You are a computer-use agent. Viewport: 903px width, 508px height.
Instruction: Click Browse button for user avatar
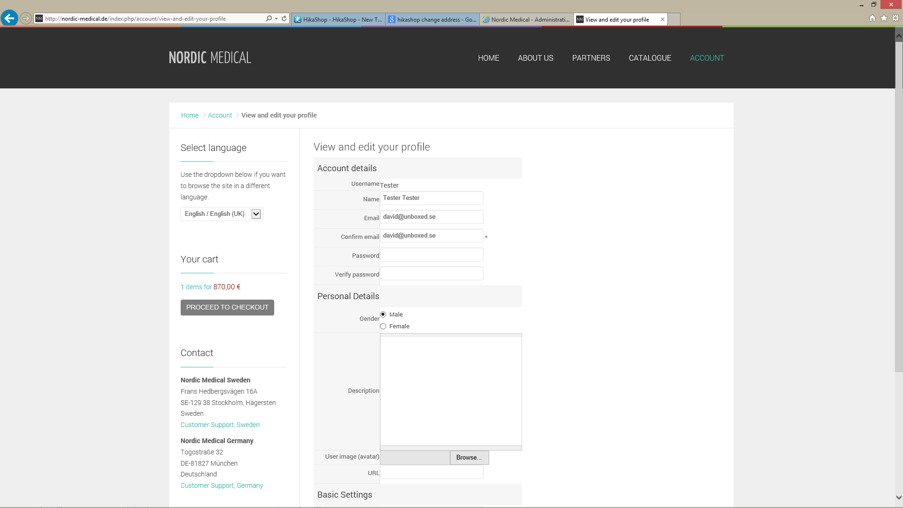[469, 457]
